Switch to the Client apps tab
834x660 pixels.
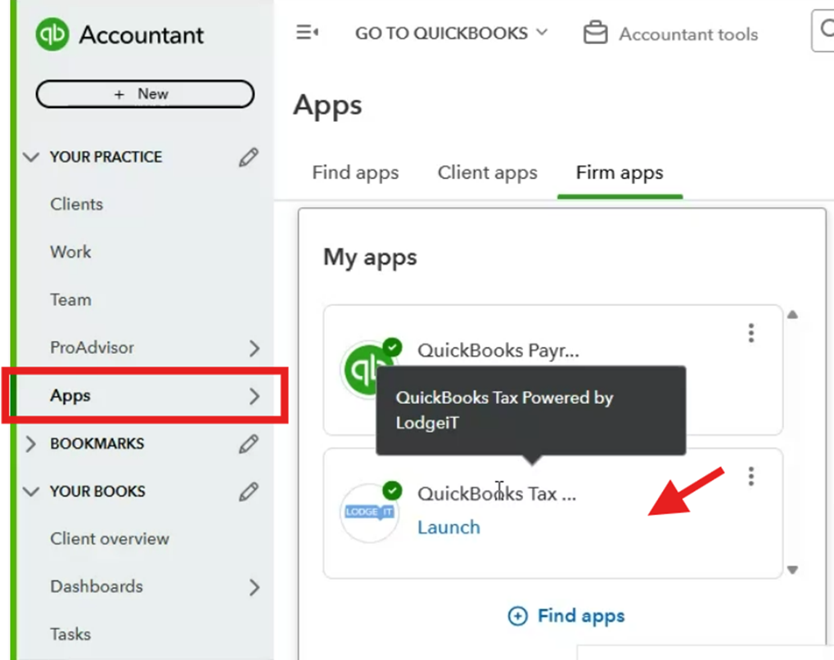[x=487, y=173]
